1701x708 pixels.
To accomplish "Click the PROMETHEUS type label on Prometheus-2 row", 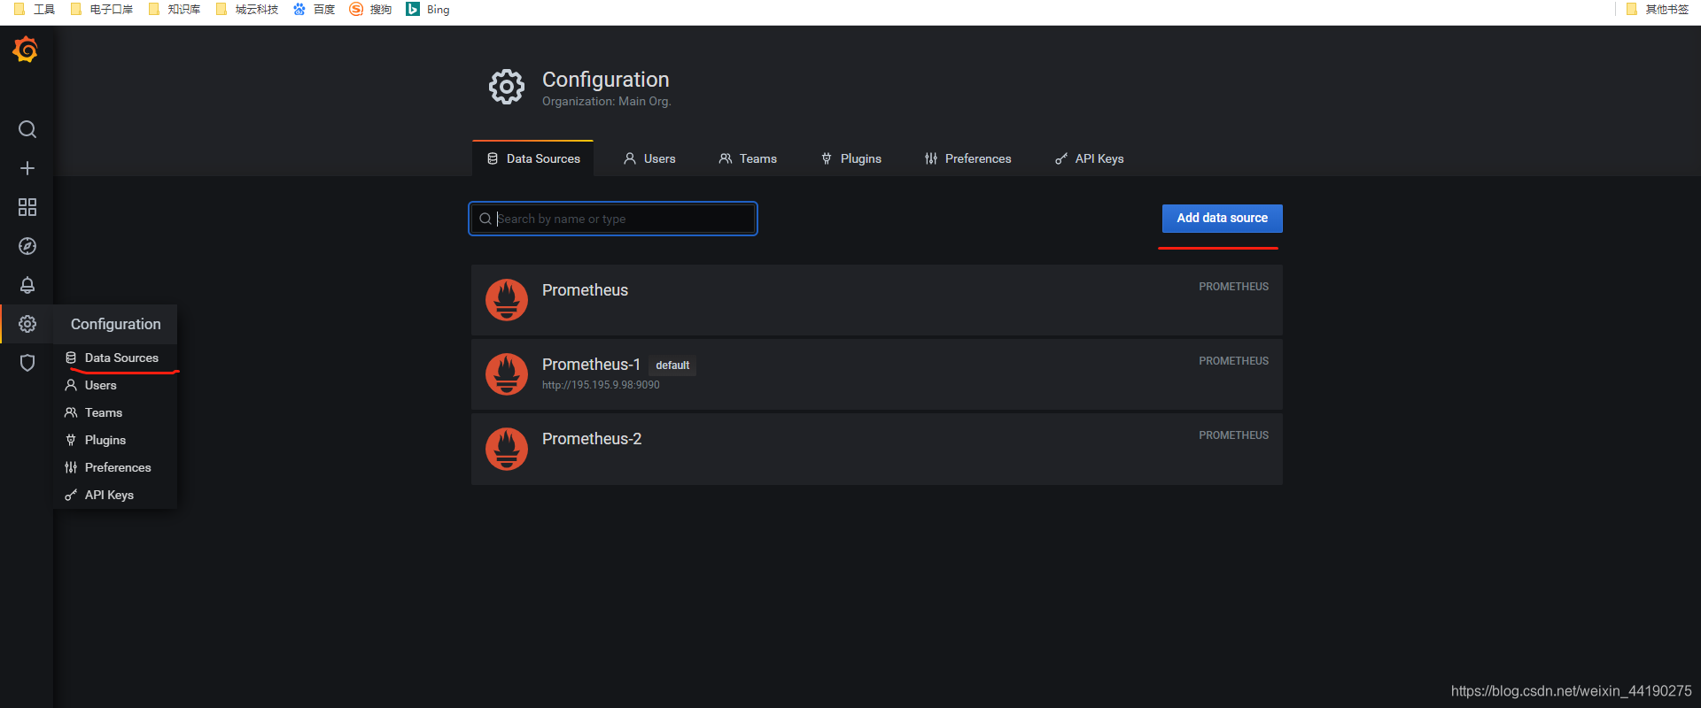I will tap(1233, 435).
